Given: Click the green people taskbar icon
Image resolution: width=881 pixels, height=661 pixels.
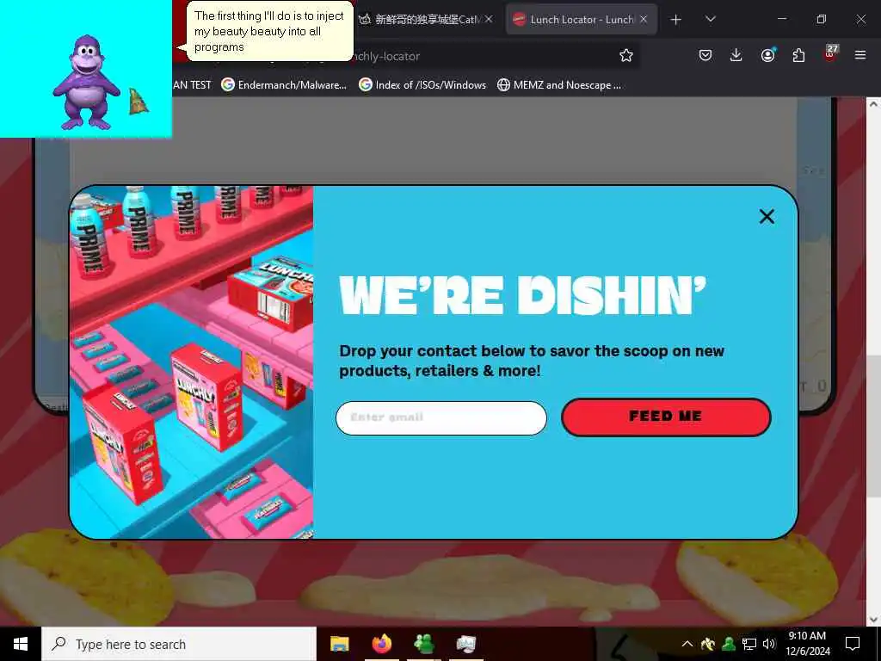Looking at the screenshot, I should [423, 644].
